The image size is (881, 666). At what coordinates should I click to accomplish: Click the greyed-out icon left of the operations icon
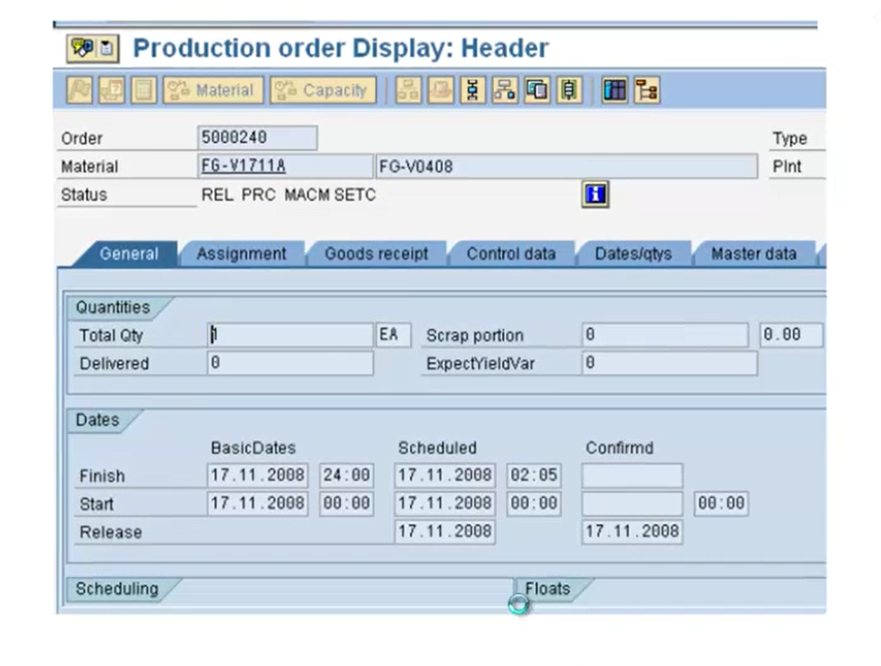tap(440, 90)
